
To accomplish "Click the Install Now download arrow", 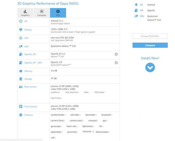I will tap(150, 68).
